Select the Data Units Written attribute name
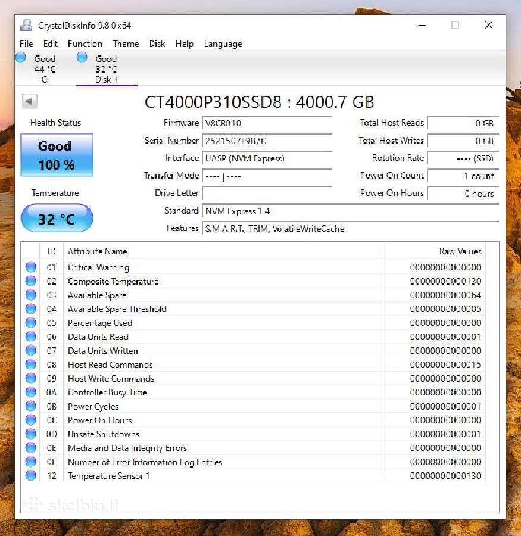 click(x=102, y=351)
